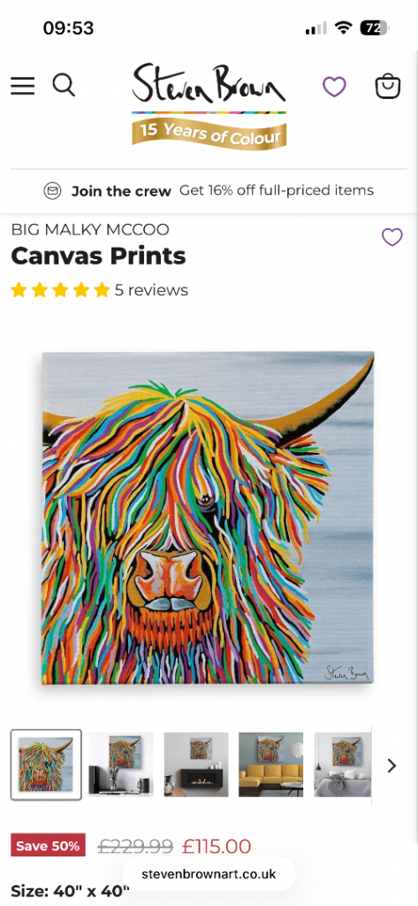Image resolution: width=418 pixels, height=906 pixels.
Task: Click the Save 50% badge
Action: pyautogui.click(x=48, y=846)
